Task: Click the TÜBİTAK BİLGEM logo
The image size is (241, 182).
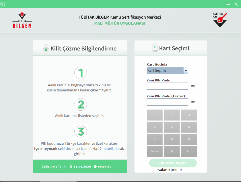Action: (x=22, y=20)
